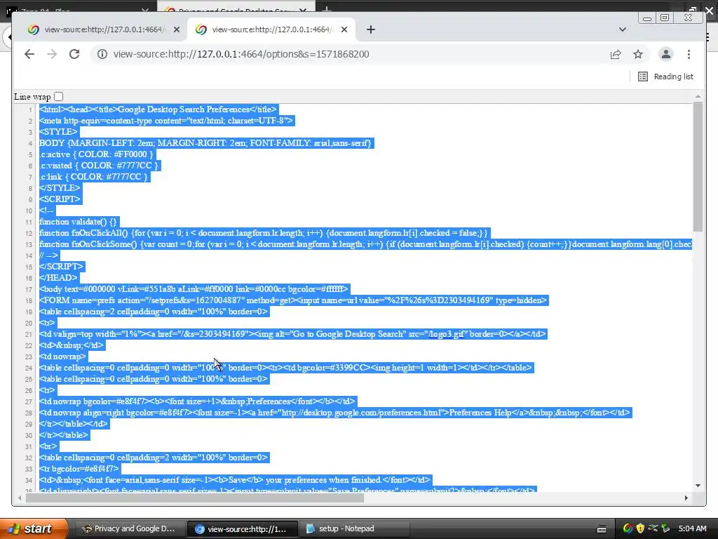Open the browser three-dot menu
Viewport: 718px width, 539px height.
tap(689, 54)
